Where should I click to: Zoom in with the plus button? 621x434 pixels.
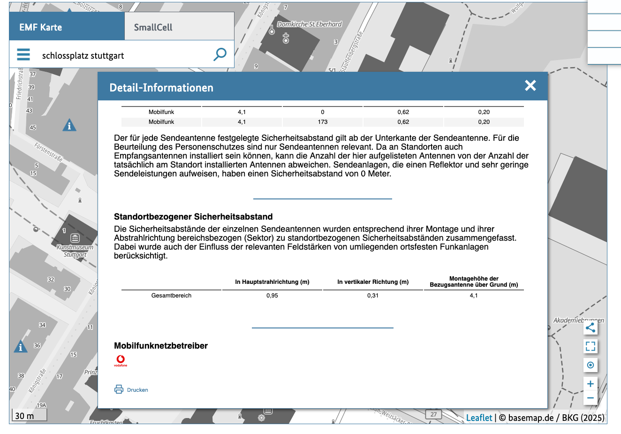591,384
